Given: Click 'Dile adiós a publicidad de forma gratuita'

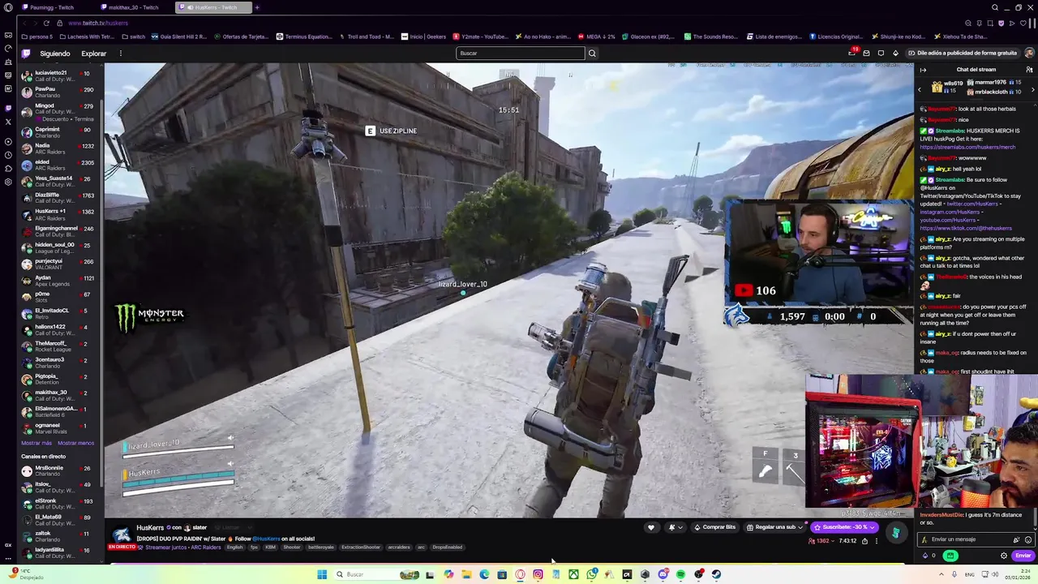Looking at the screenshot, I should click(x=963, y=53).
